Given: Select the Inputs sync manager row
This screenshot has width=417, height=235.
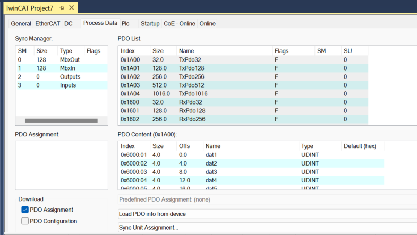Looking at the screenshot, I should click(62, 85).
